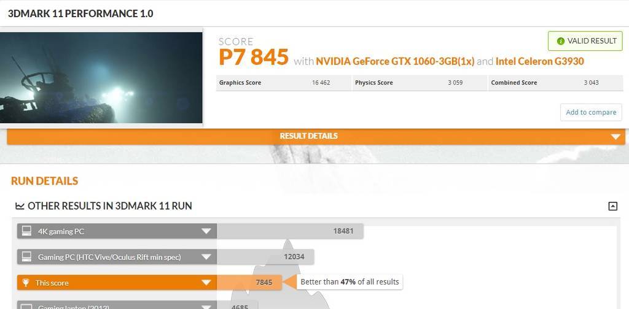Click the RESULT DETAILS orange bar label
629x309 pixels.
(x=308, y=136)
